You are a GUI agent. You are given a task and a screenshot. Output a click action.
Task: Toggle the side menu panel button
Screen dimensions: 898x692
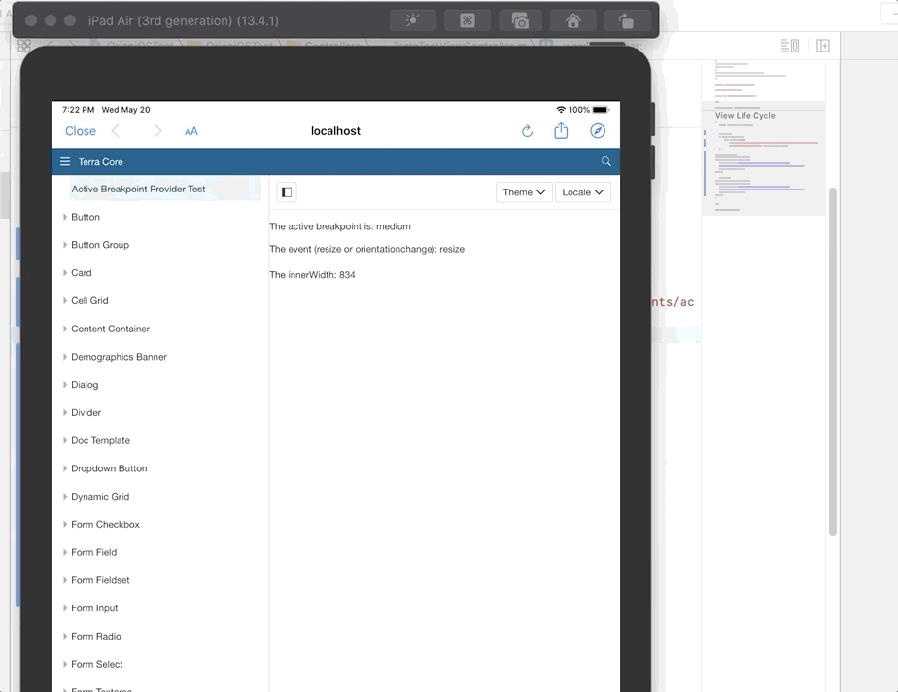click(x=287, y=191)
